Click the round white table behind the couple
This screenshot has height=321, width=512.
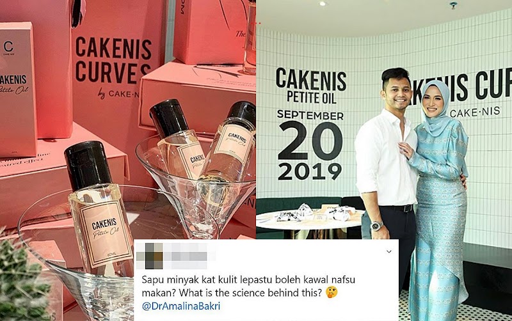point(310,219)
